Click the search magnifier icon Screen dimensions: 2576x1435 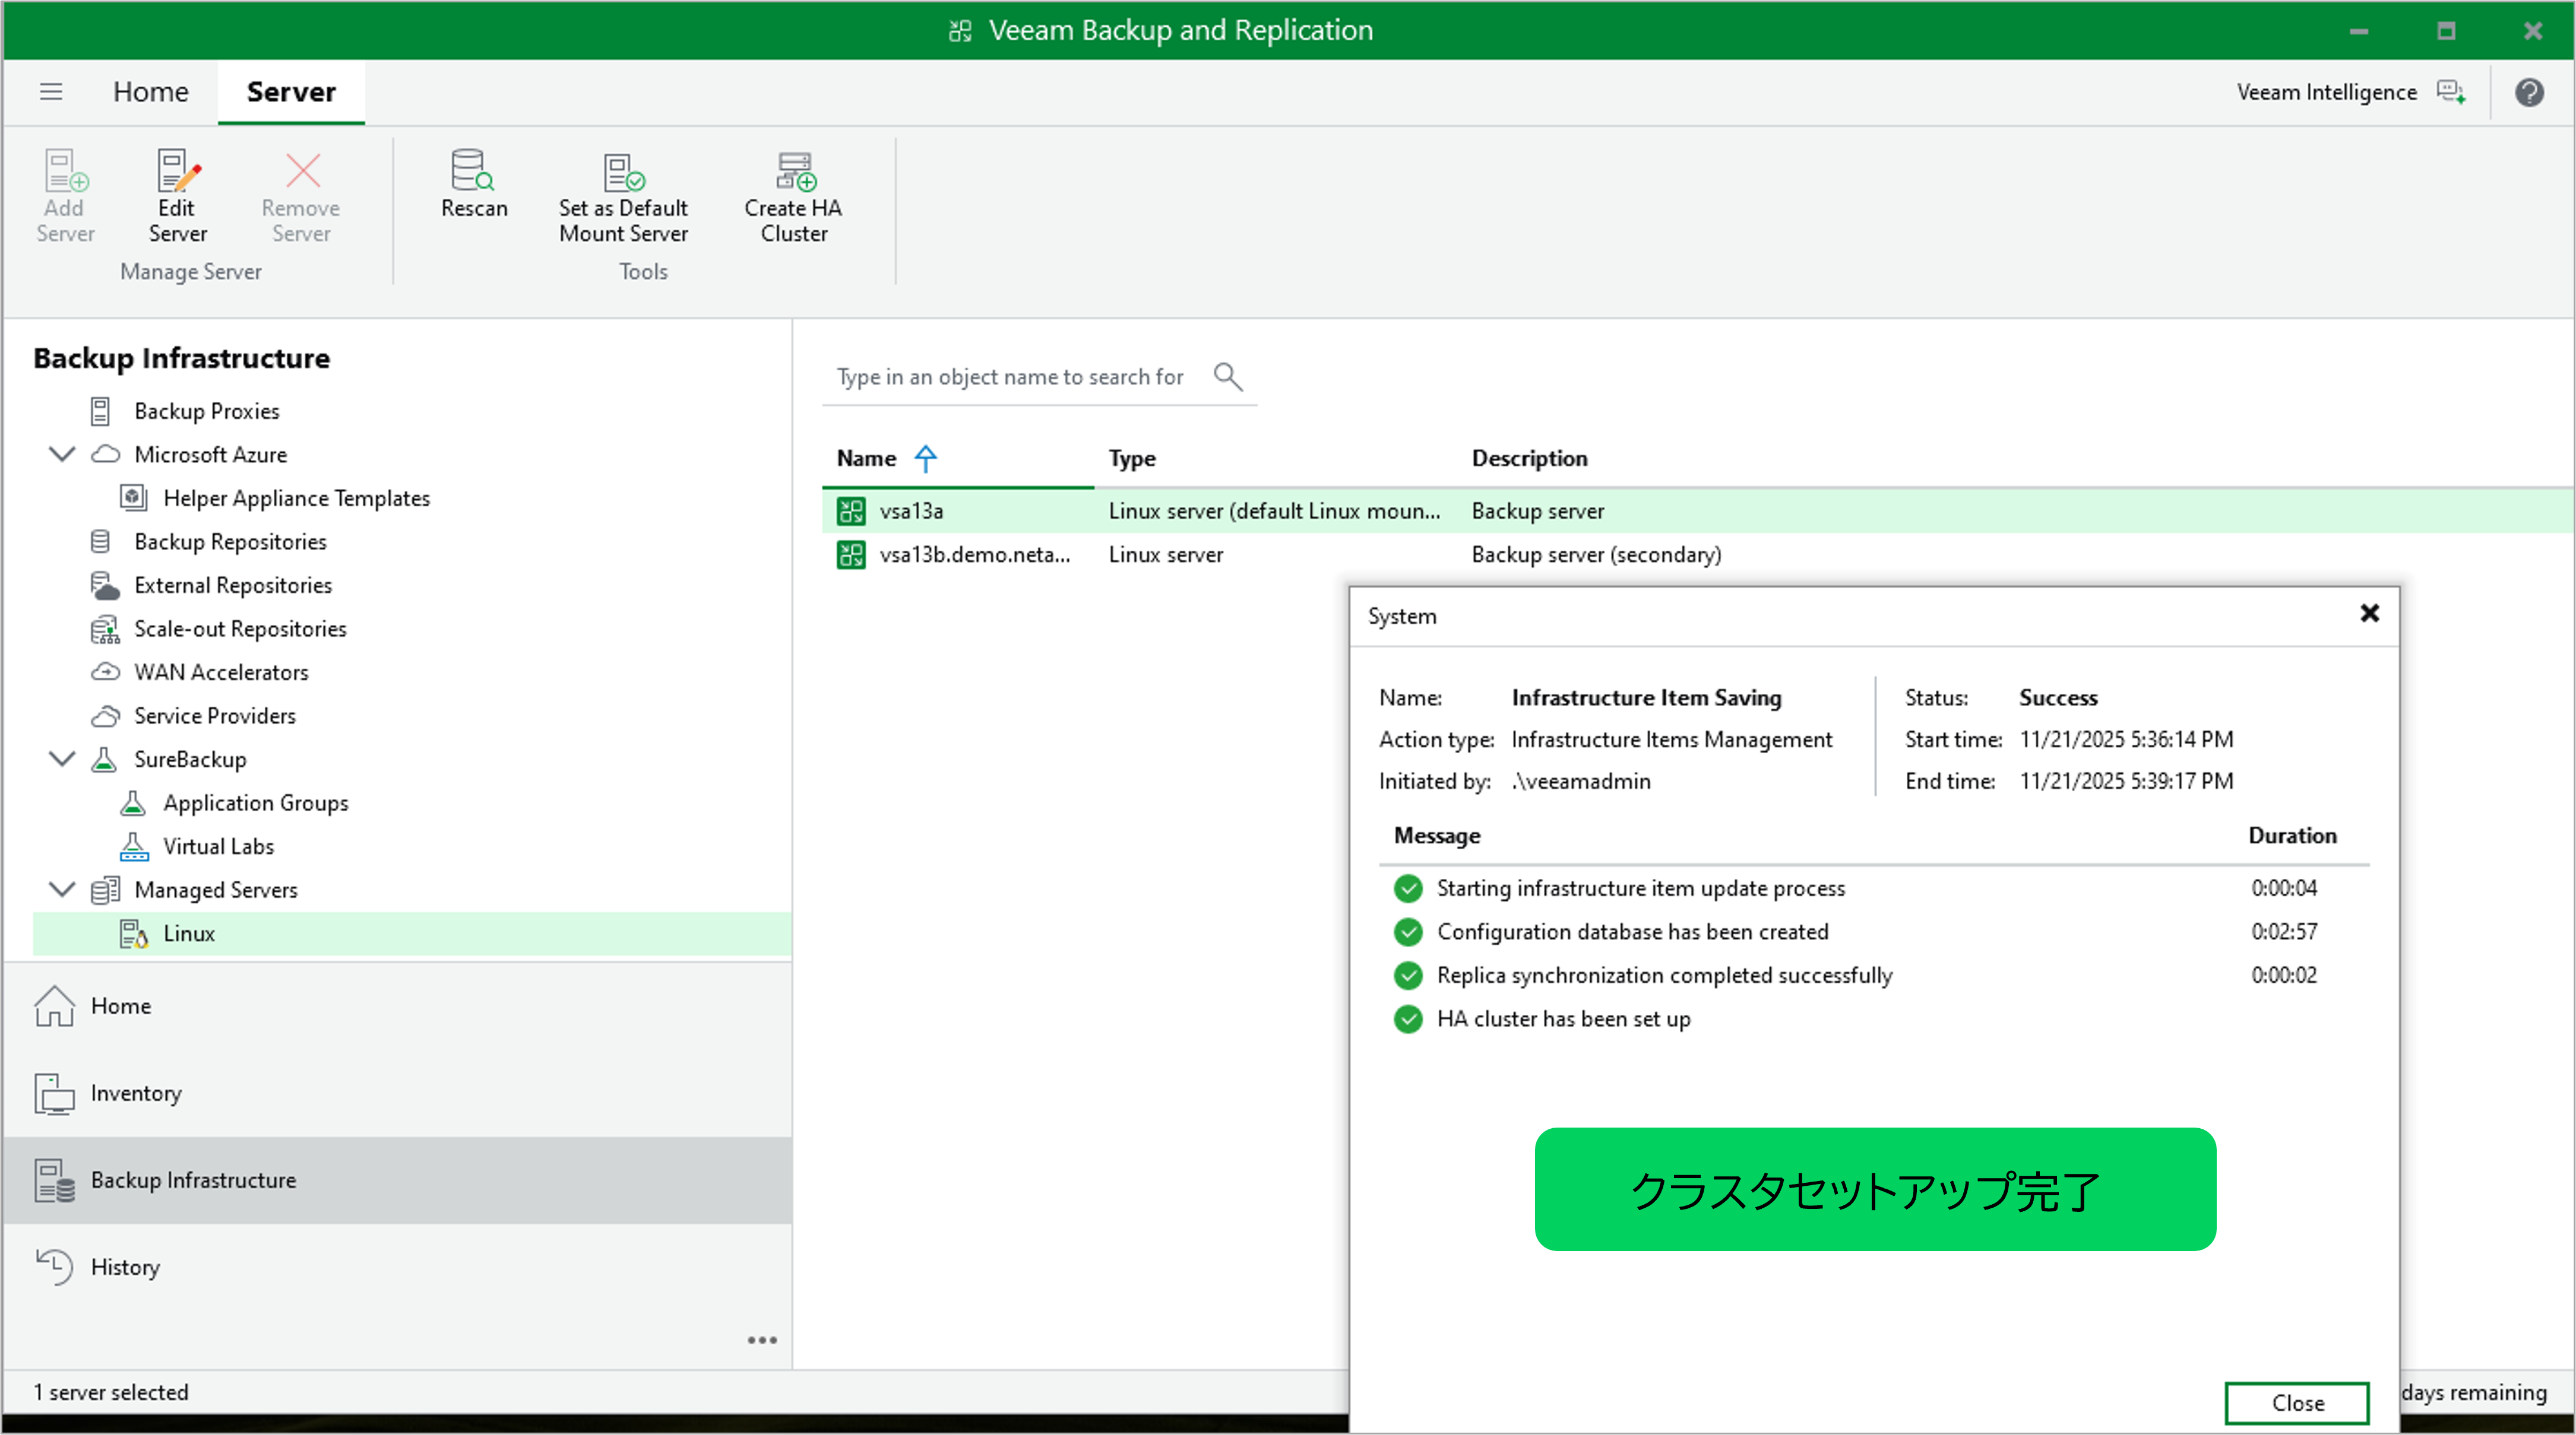pyautogui.click(x=1227, y=377)
